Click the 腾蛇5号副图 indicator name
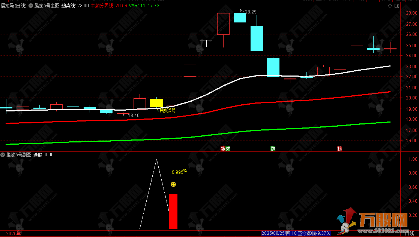 19,155
